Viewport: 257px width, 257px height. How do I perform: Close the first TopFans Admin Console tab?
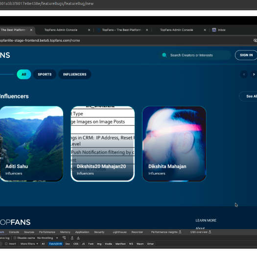click(89, 30)
